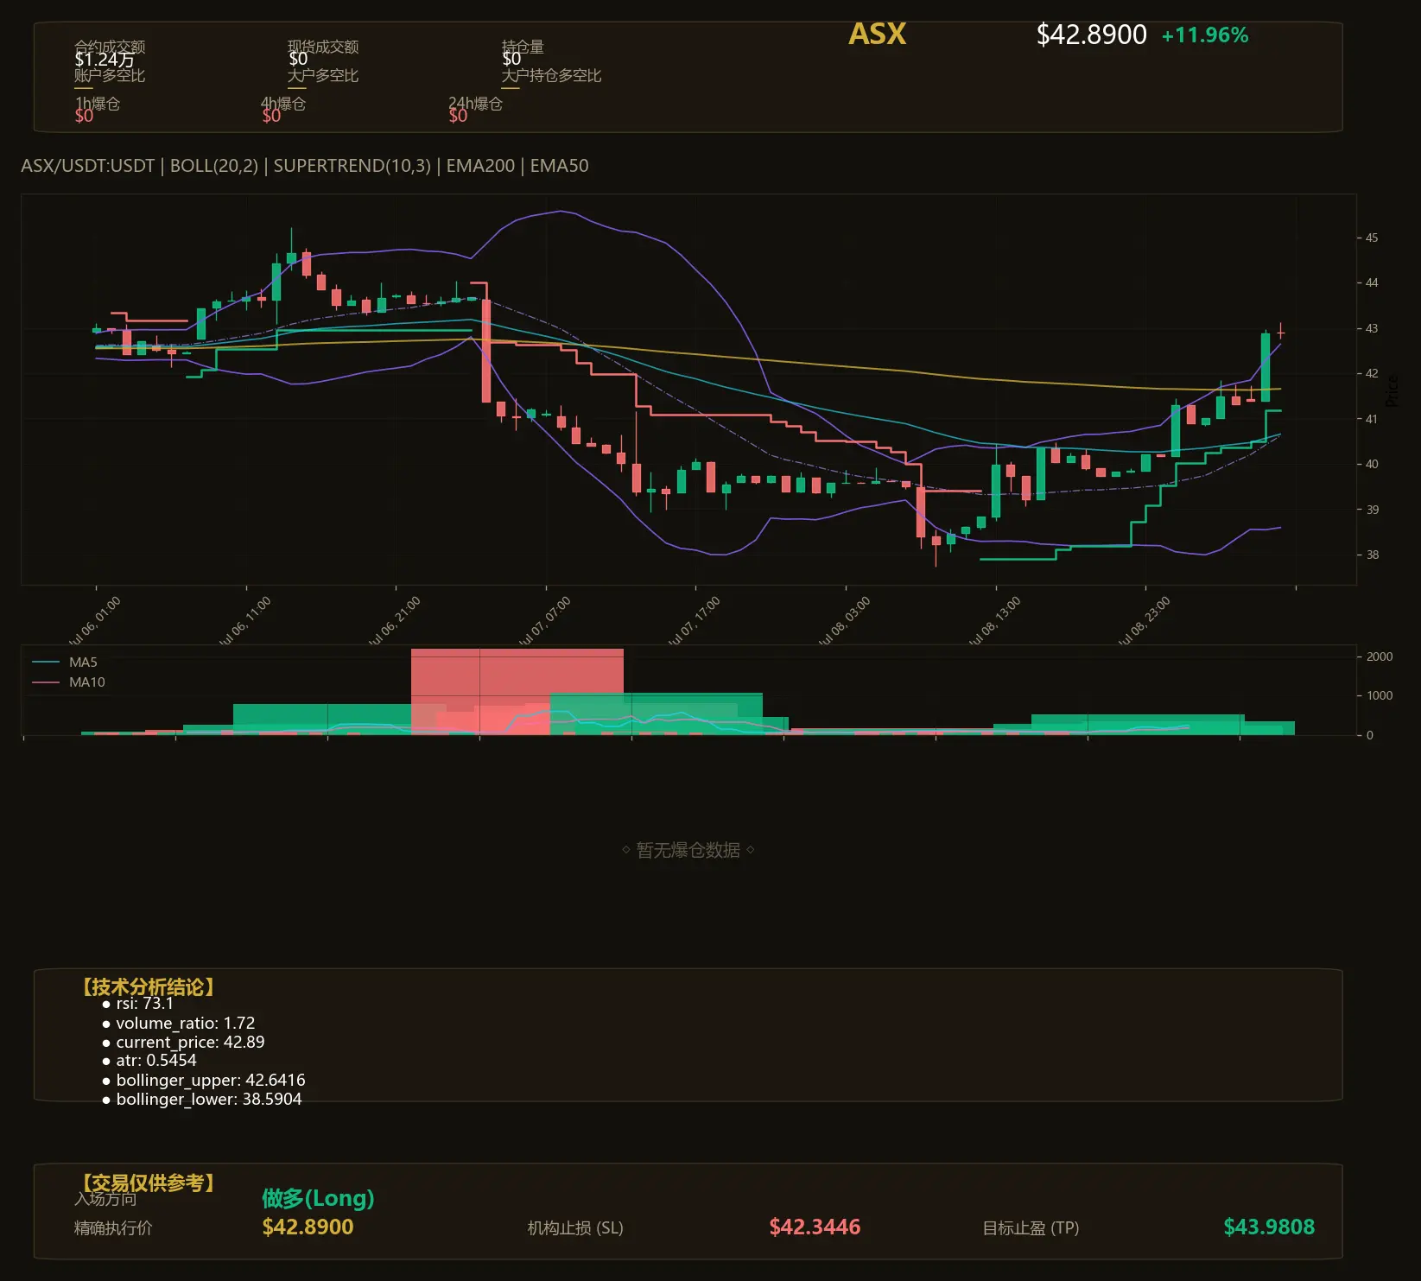Click the Jul 06, 11:00 time axis label
Viewport: 1421px width, 1281px height.
(x=244, y=622)
